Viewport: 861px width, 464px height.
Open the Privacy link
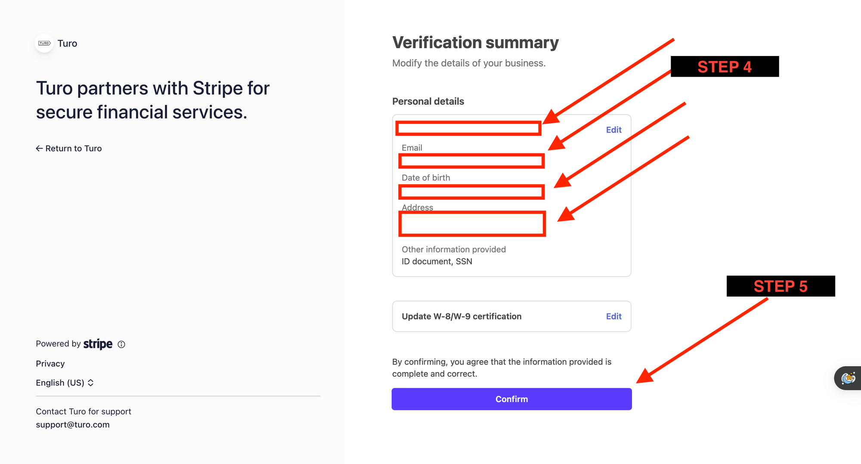50,364
